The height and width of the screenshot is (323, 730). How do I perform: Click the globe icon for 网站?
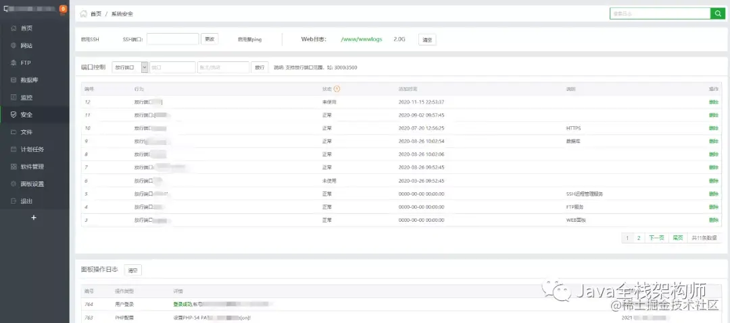(14, 46)
